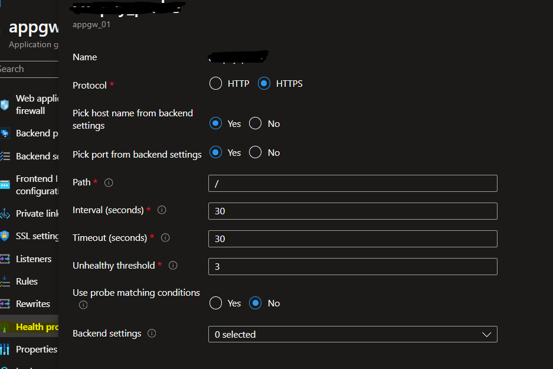Enable Yes for probe matching conditions
This screenshot has width=553, height=369.
(x=215, y=303)
